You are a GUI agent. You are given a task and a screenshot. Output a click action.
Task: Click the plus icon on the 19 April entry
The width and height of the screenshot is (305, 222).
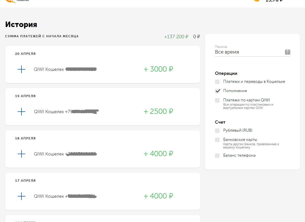(x=21, y=112)
